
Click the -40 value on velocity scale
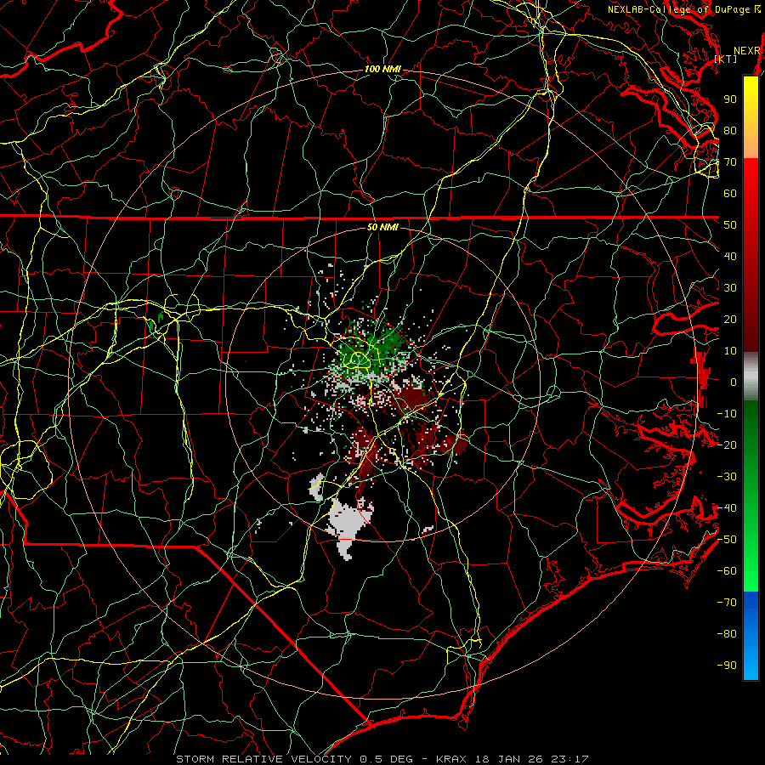click(727, 508)
